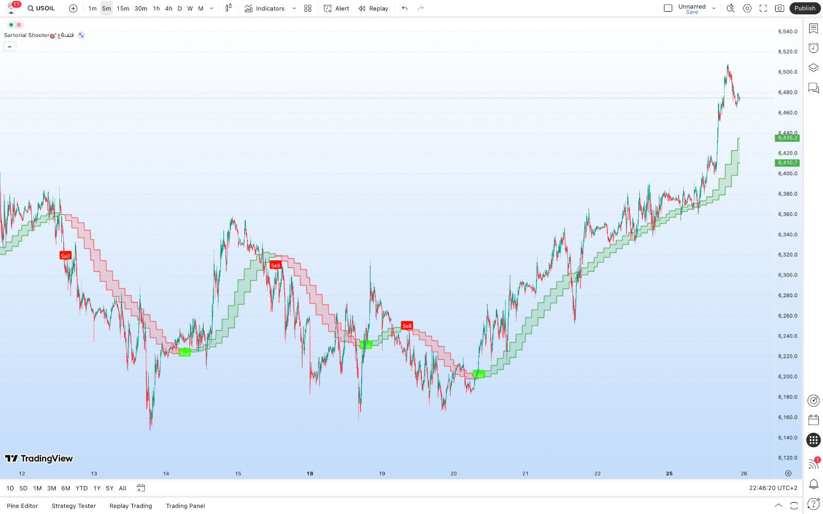823x514 pixels.
Task: Open the Pine Editor tab
Action: (x=23, y=506)
